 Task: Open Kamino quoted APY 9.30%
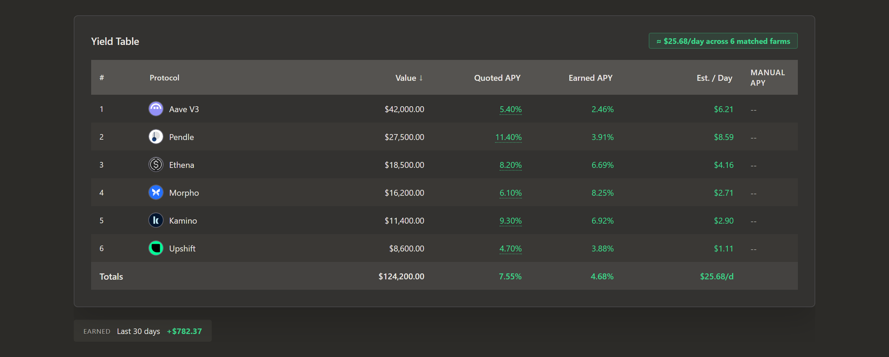[x=510, y=221]
